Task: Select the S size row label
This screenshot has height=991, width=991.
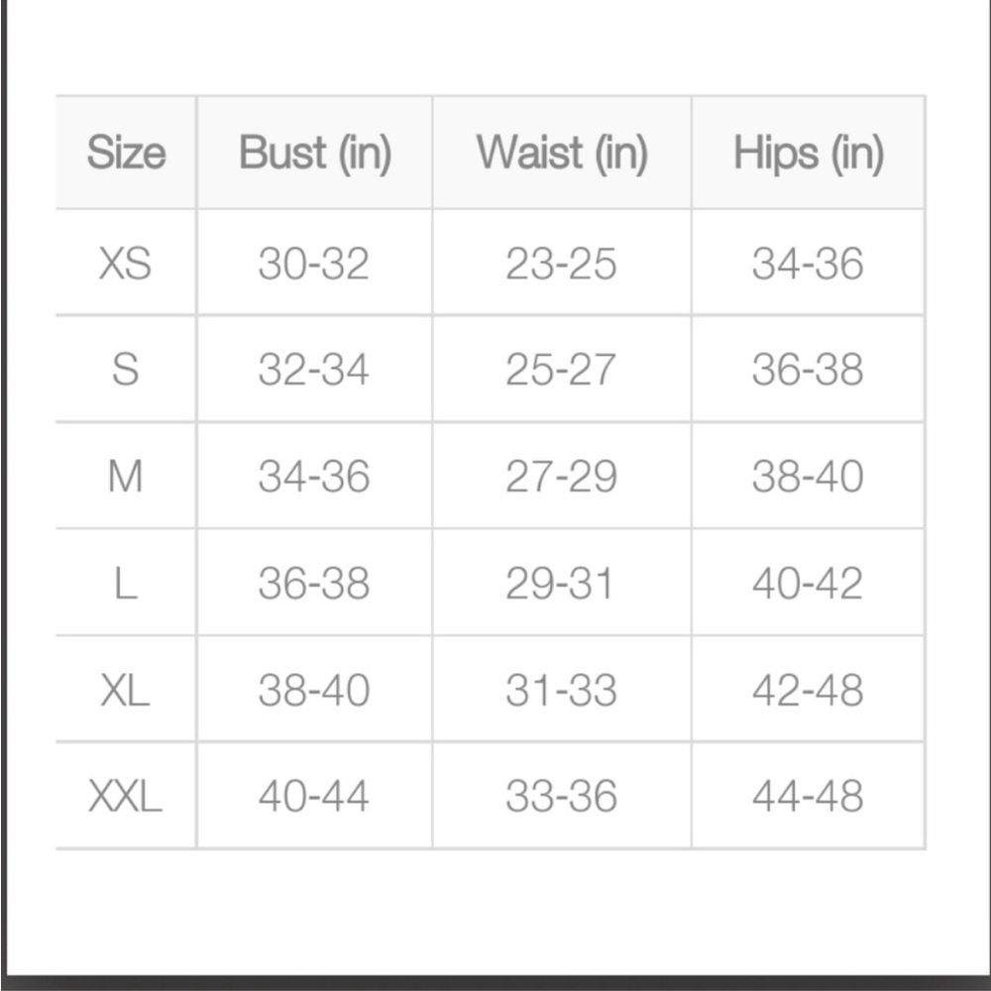Action: tap(125, 369)
